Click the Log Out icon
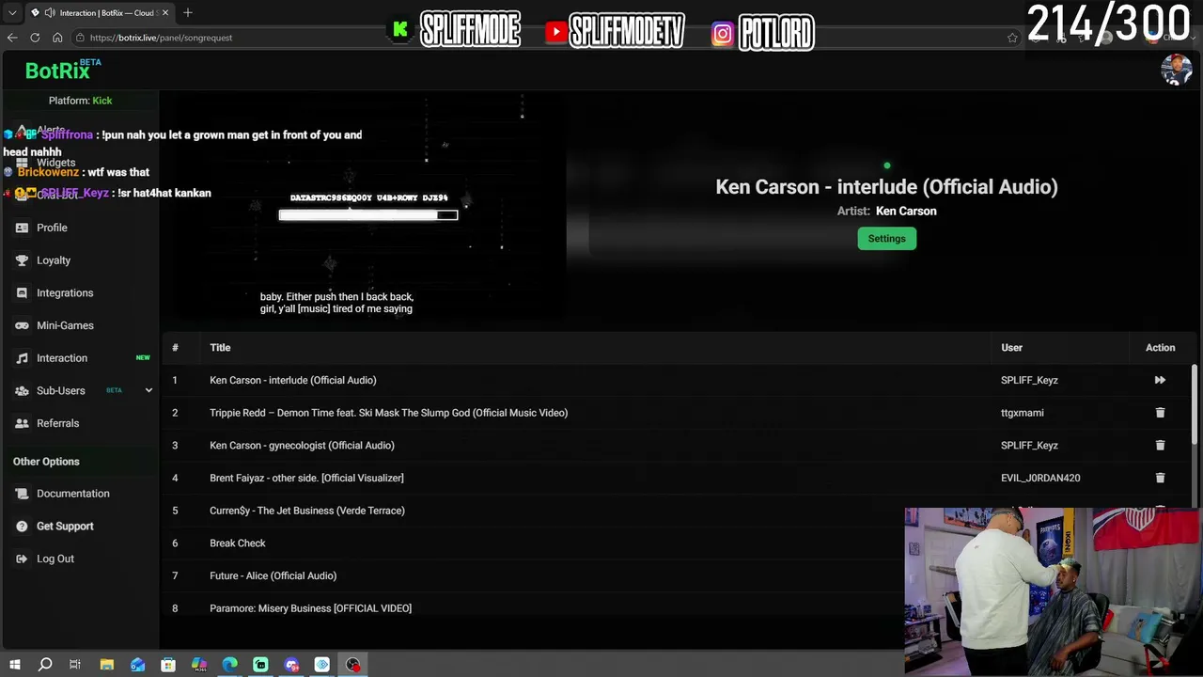Screen dimensions: 1203x677 (x=22, y=559)
